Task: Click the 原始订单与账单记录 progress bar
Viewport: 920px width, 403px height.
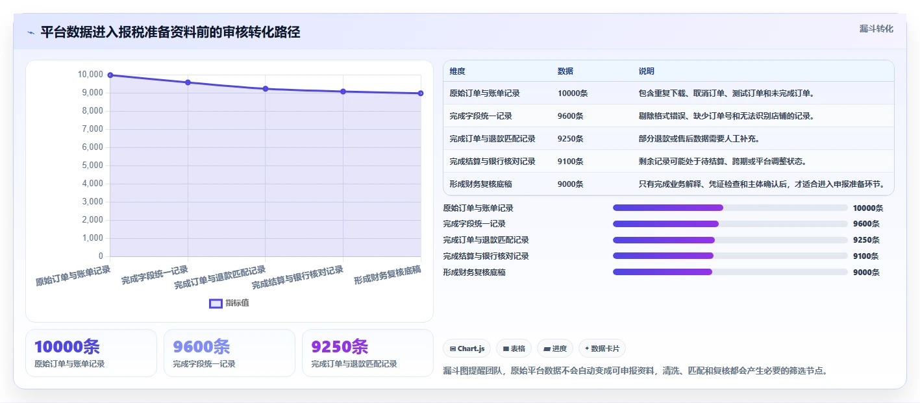Action: (x=730, y=208)
